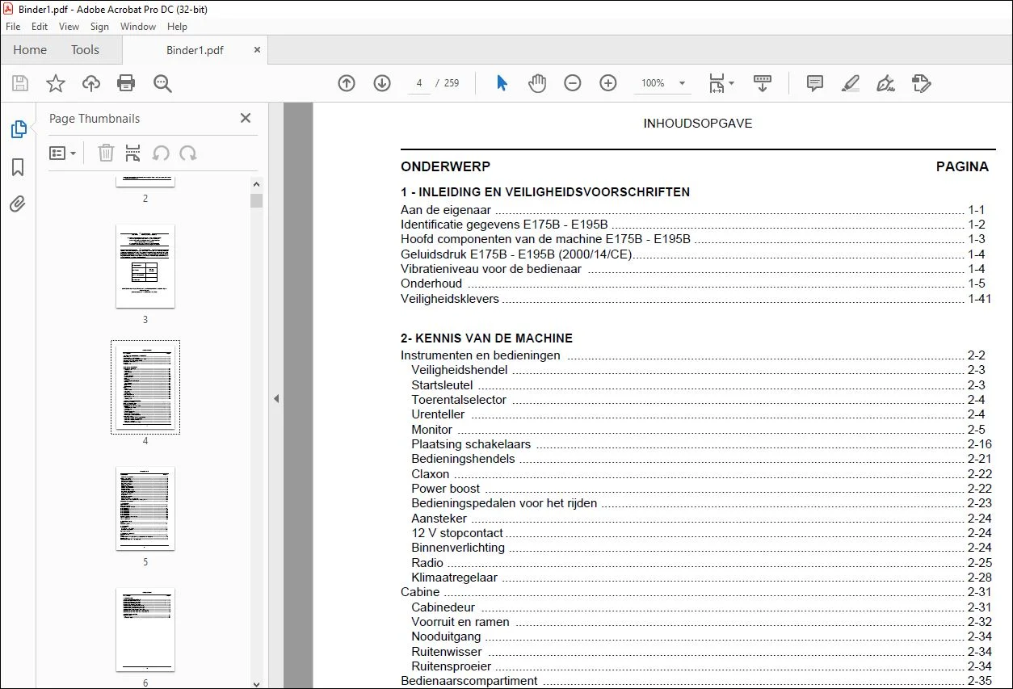Go to next page arrow
1013x689 pixels.
click(x=382, y=83)
